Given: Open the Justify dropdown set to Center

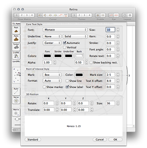Looking at the screenshot, I should pyautogui.click(x=52, y=43).
